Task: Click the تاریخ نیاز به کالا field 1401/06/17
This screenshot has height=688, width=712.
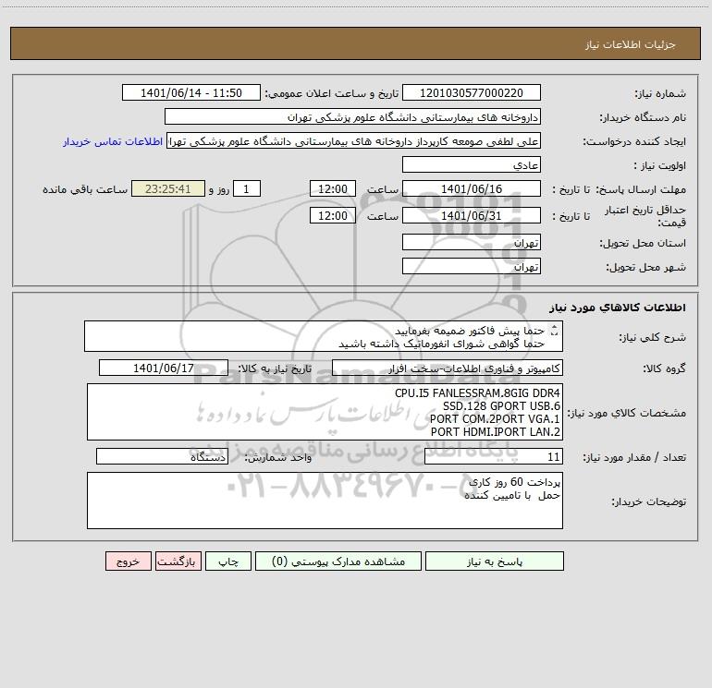Action: (x=164, y=368)
